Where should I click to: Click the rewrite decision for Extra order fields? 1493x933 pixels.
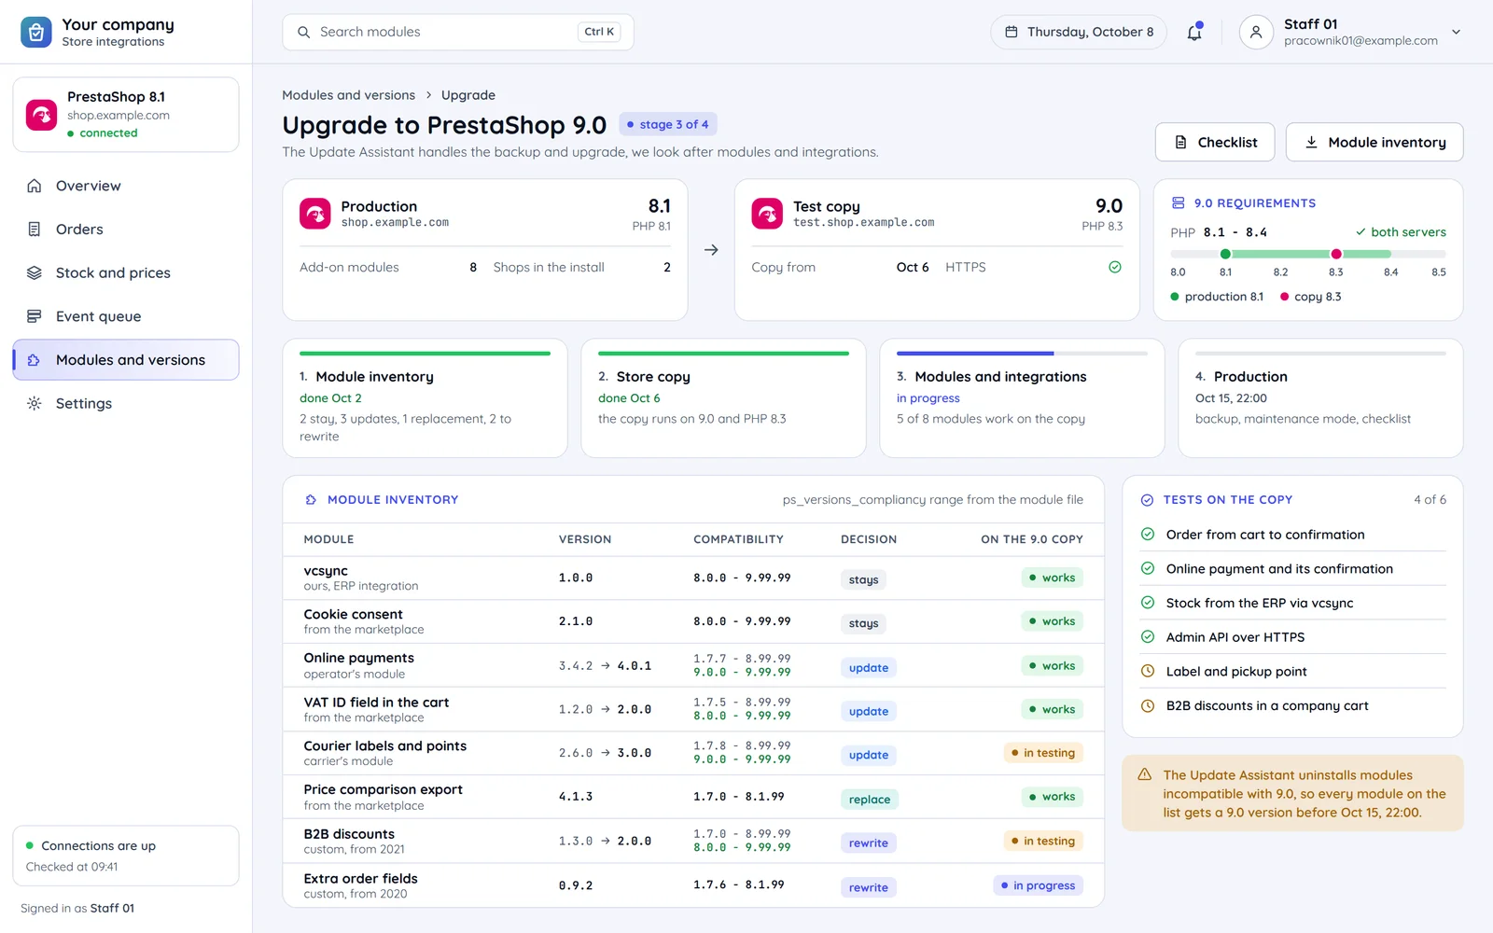click(x=869, y=887)
